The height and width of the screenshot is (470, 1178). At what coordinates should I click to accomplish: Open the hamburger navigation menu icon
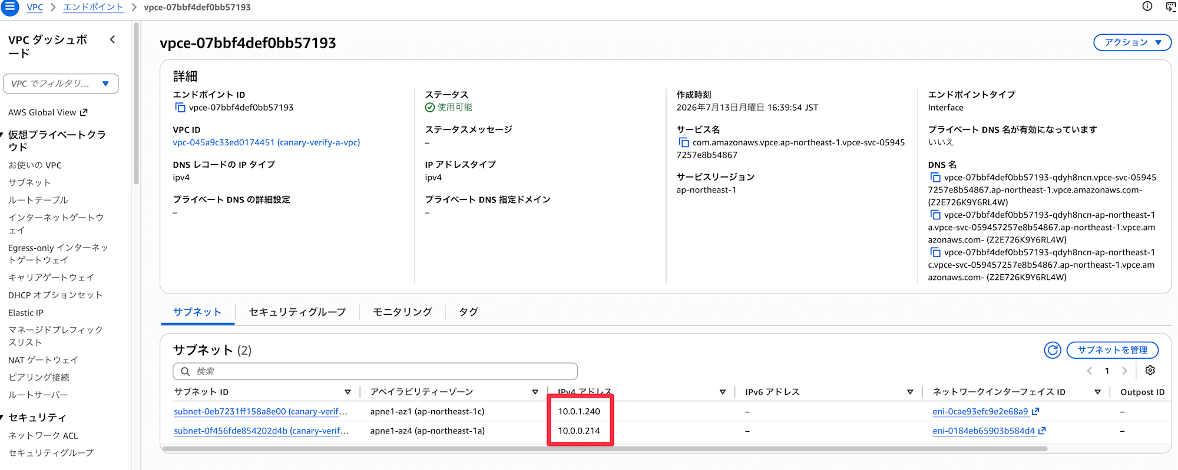point(10,7)
